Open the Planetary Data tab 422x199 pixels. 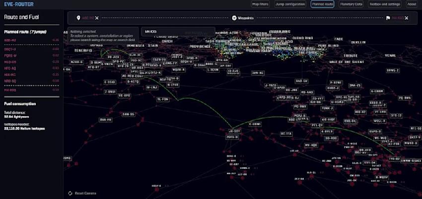351,4
